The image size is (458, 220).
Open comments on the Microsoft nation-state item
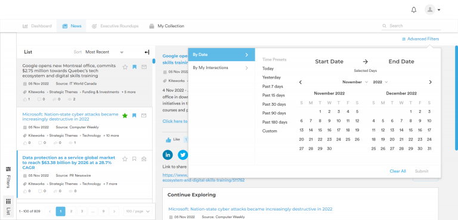(x=40, y=143)
